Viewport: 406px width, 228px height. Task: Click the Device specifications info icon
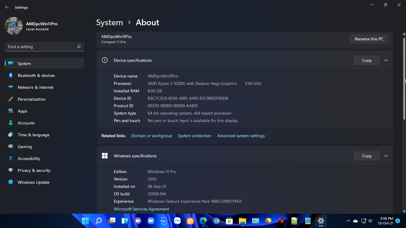[105, 60]
